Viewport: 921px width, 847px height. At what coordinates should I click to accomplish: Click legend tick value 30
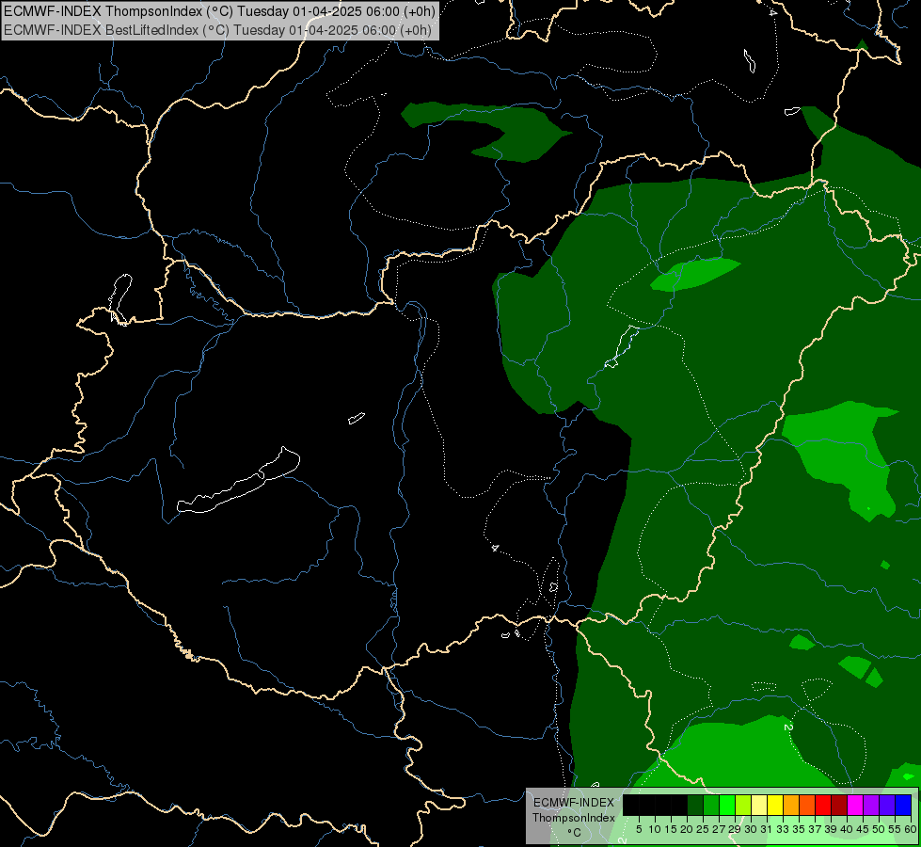coord(751,829)
